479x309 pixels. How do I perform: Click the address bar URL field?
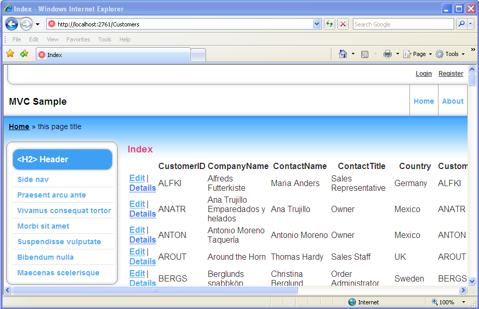tap(180, 24)
